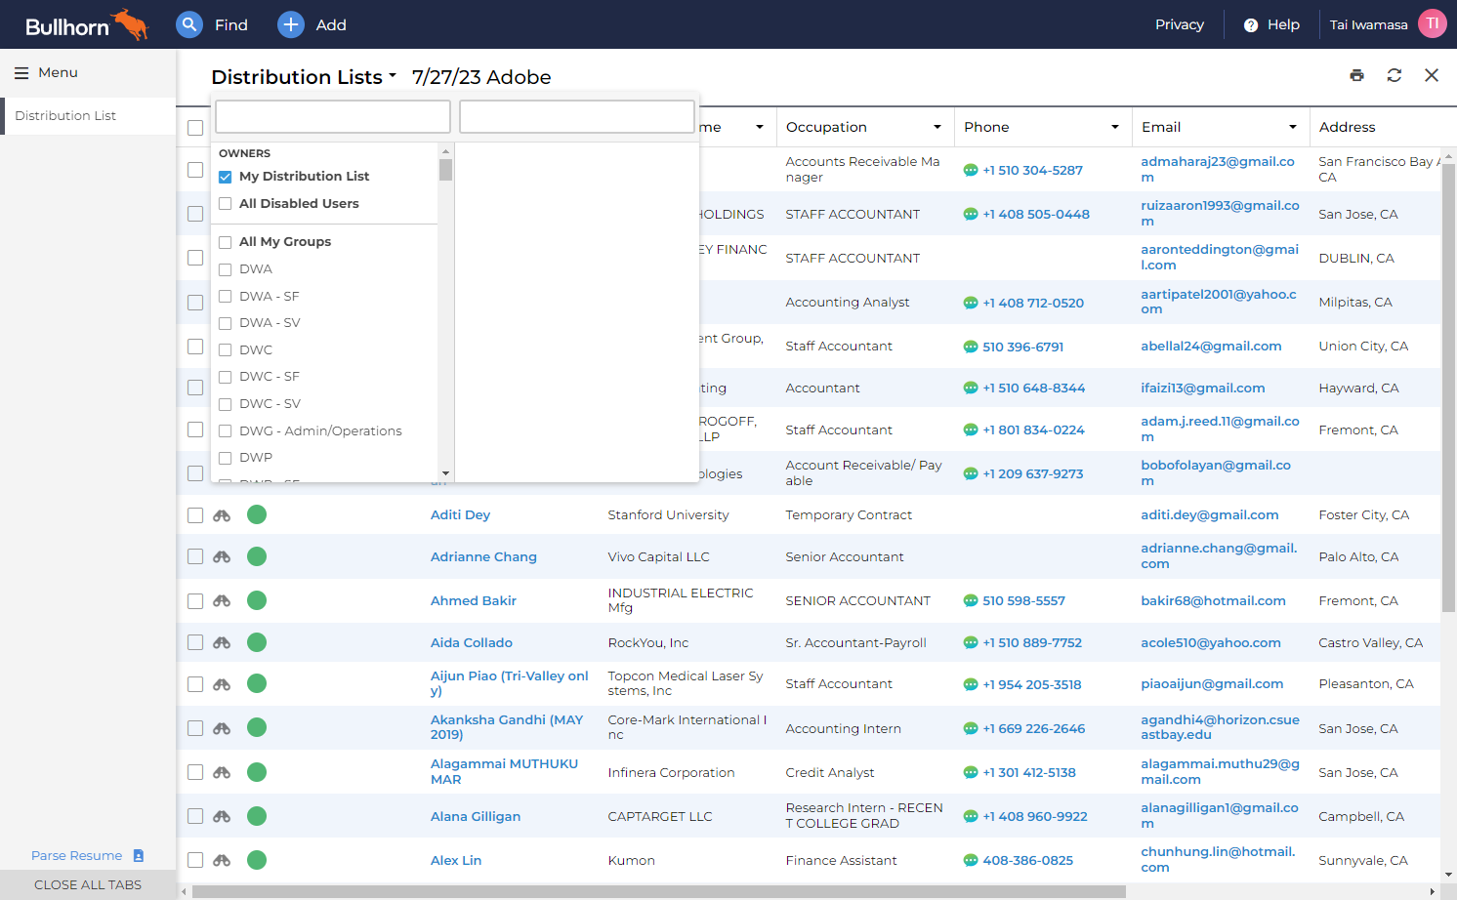Preview Aditi Dey with binoculars icon
This screenshot has height=900, width=1457.
tap(222, 515)
